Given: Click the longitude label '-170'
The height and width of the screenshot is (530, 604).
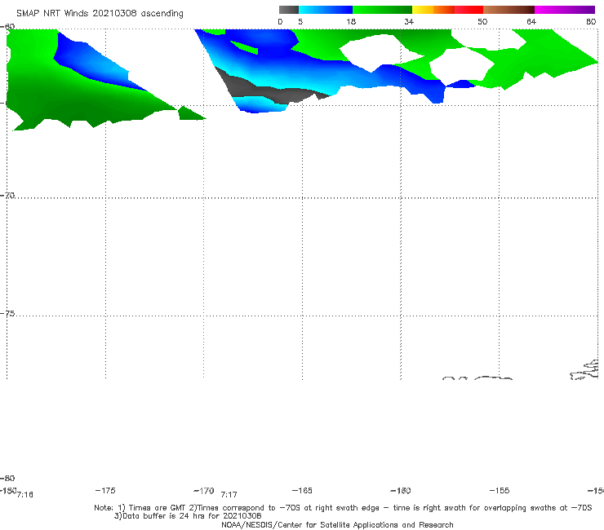Looking at the screenshot, I should [204, 490].
